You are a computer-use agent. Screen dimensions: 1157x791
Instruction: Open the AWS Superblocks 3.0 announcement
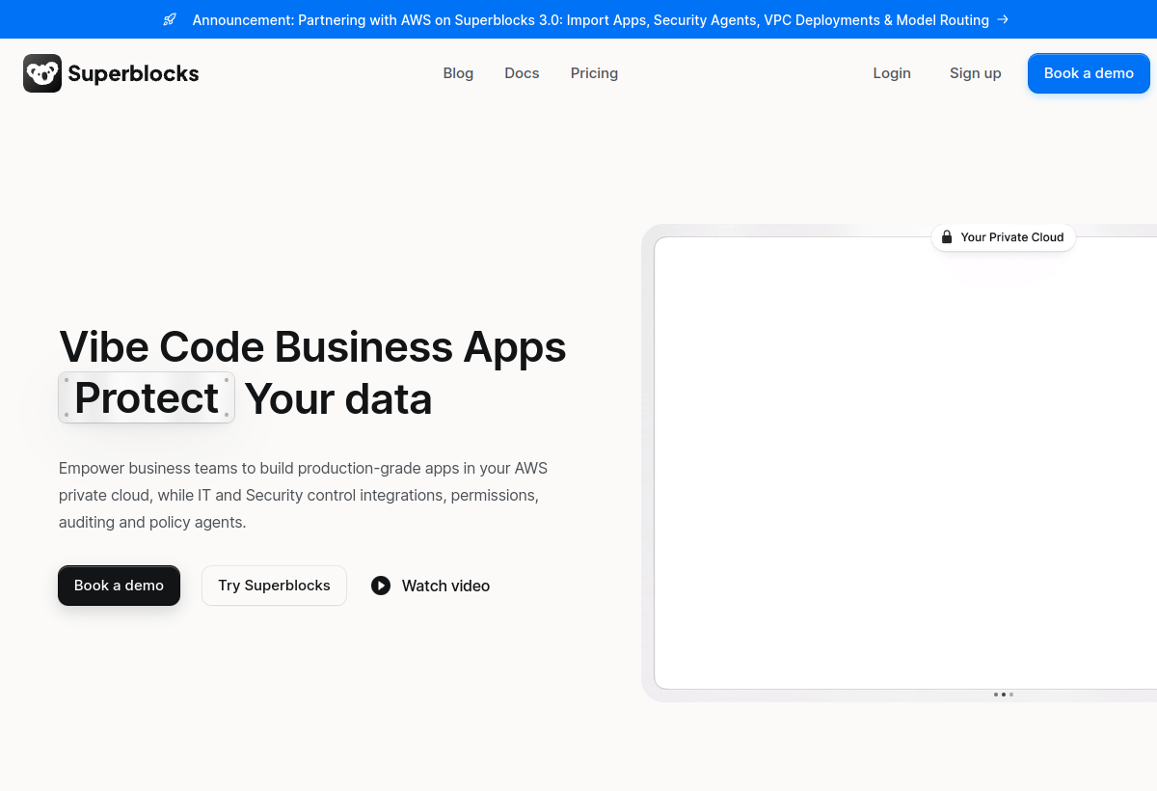(x=590, y=19)
